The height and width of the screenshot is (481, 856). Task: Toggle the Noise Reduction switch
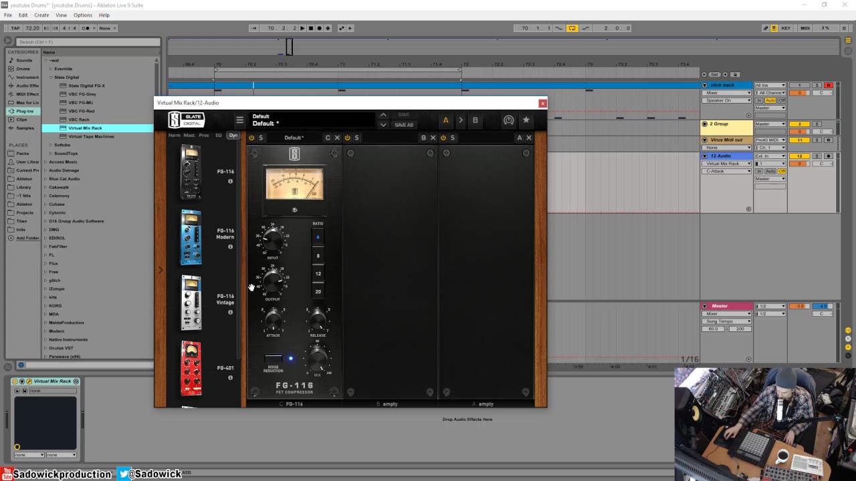click(273, 359)
